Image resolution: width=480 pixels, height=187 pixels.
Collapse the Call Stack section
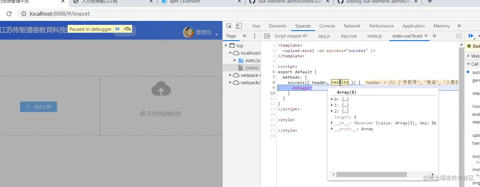point(469,64)
